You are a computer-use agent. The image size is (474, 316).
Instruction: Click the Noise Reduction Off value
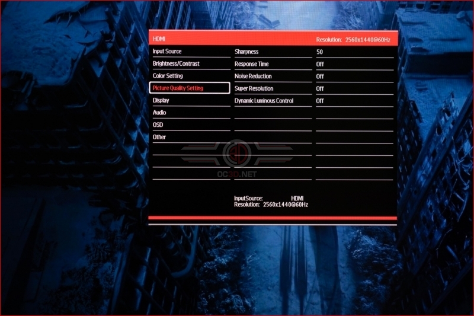pos(320,76)
